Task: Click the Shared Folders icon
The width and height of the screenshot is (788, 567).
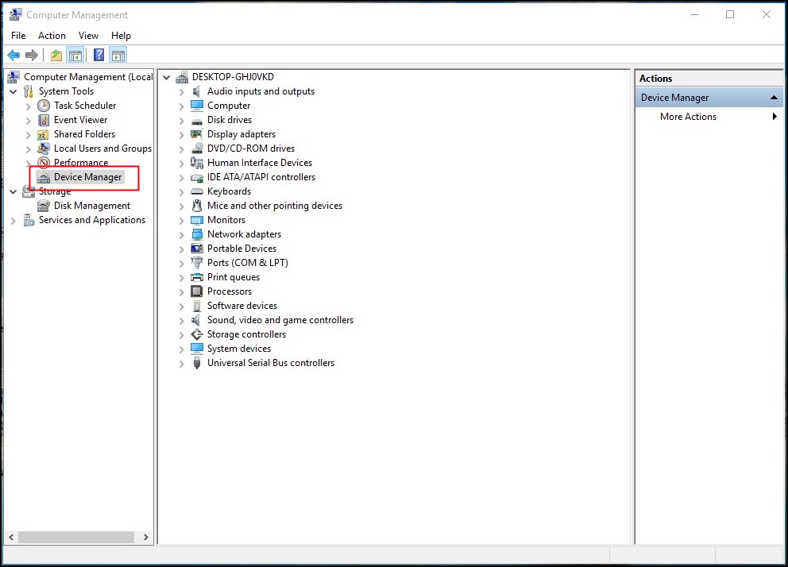Action: (x=44, y=134)
